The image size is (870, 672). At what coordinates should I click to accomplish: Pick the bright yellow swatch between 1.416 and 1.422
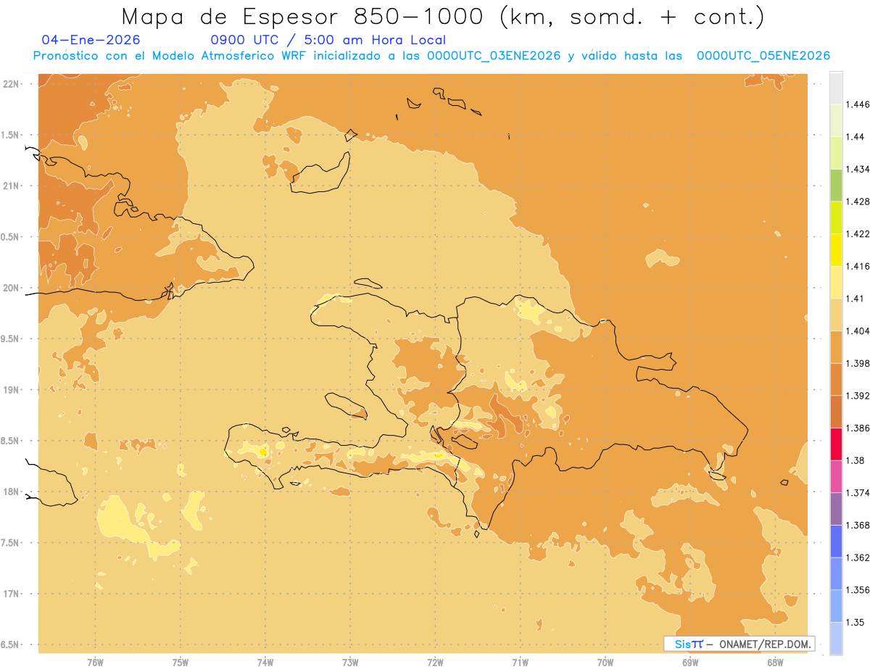pos(836,250)
